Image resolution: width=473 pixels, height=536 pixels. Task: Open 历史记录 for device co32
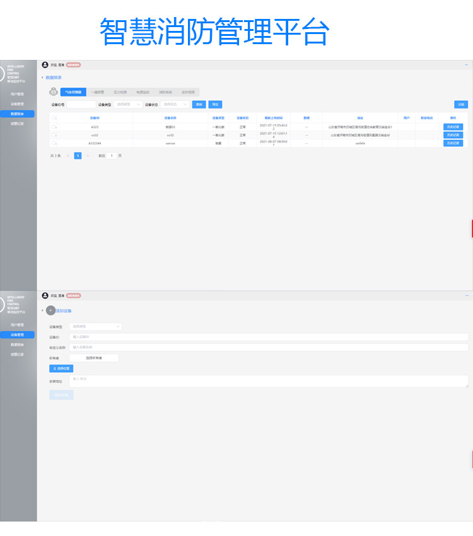(453, 135)
